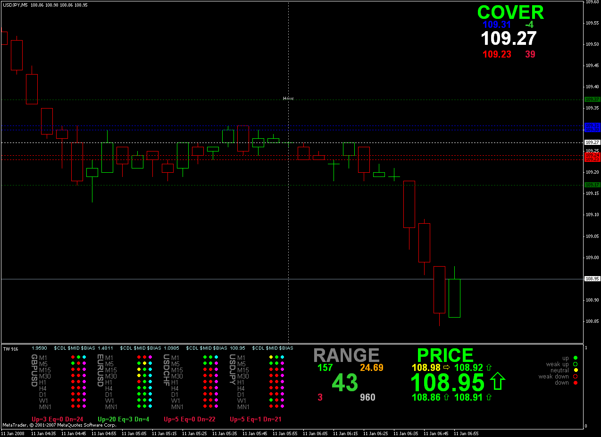Click the 11 Jan 06:35 time axis label
The image size is (601, 437).
(405, 433)
